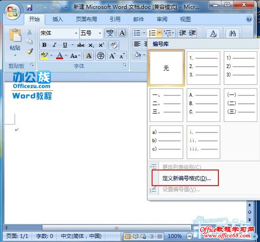Select the Format Painter brush icon
Screen dimensions: 260x242
(x=29, y=51)
